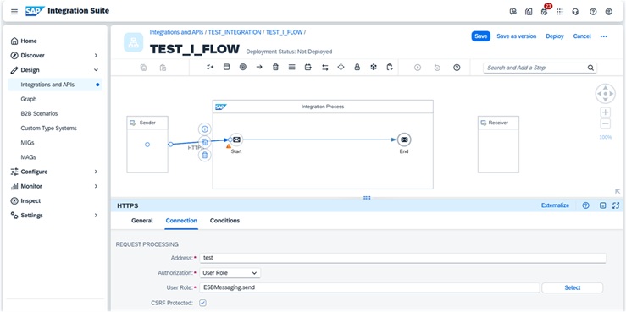Expand the Monitor navigation section
The height and width of the screenshot is (312, 626).
tap(96, 187)
